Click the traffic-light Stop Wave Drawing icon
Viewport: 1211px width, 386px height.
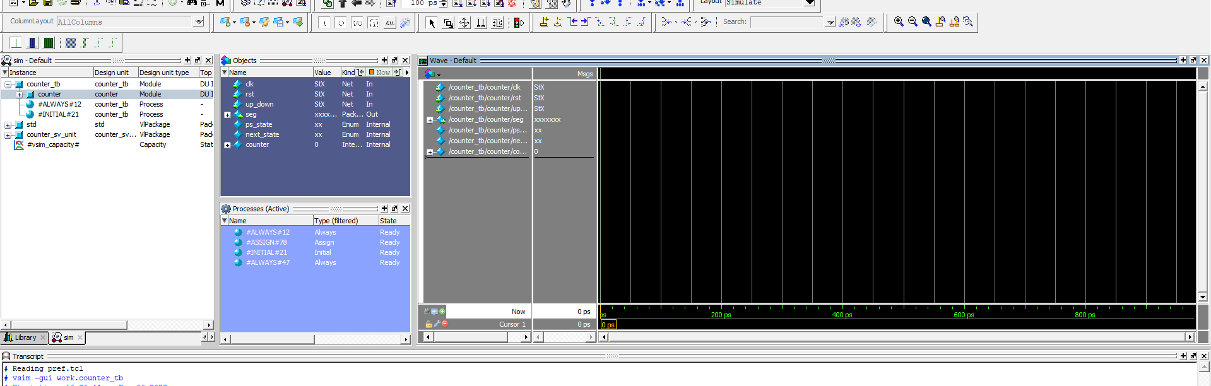click(519, 23)
